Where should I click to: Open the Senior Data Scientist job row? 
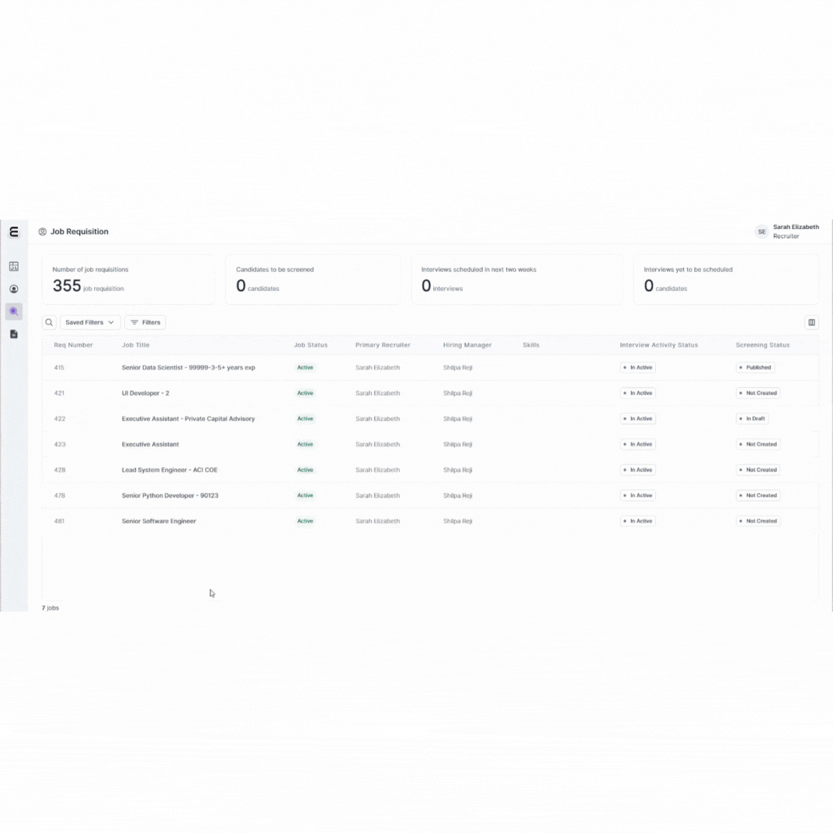[188, 368]
